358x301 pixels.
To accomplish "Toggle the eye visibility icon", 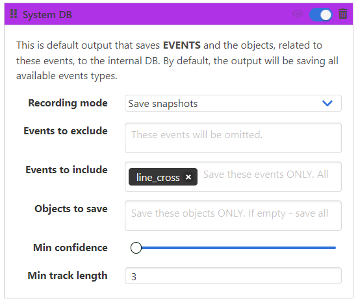I will [298, 14].
